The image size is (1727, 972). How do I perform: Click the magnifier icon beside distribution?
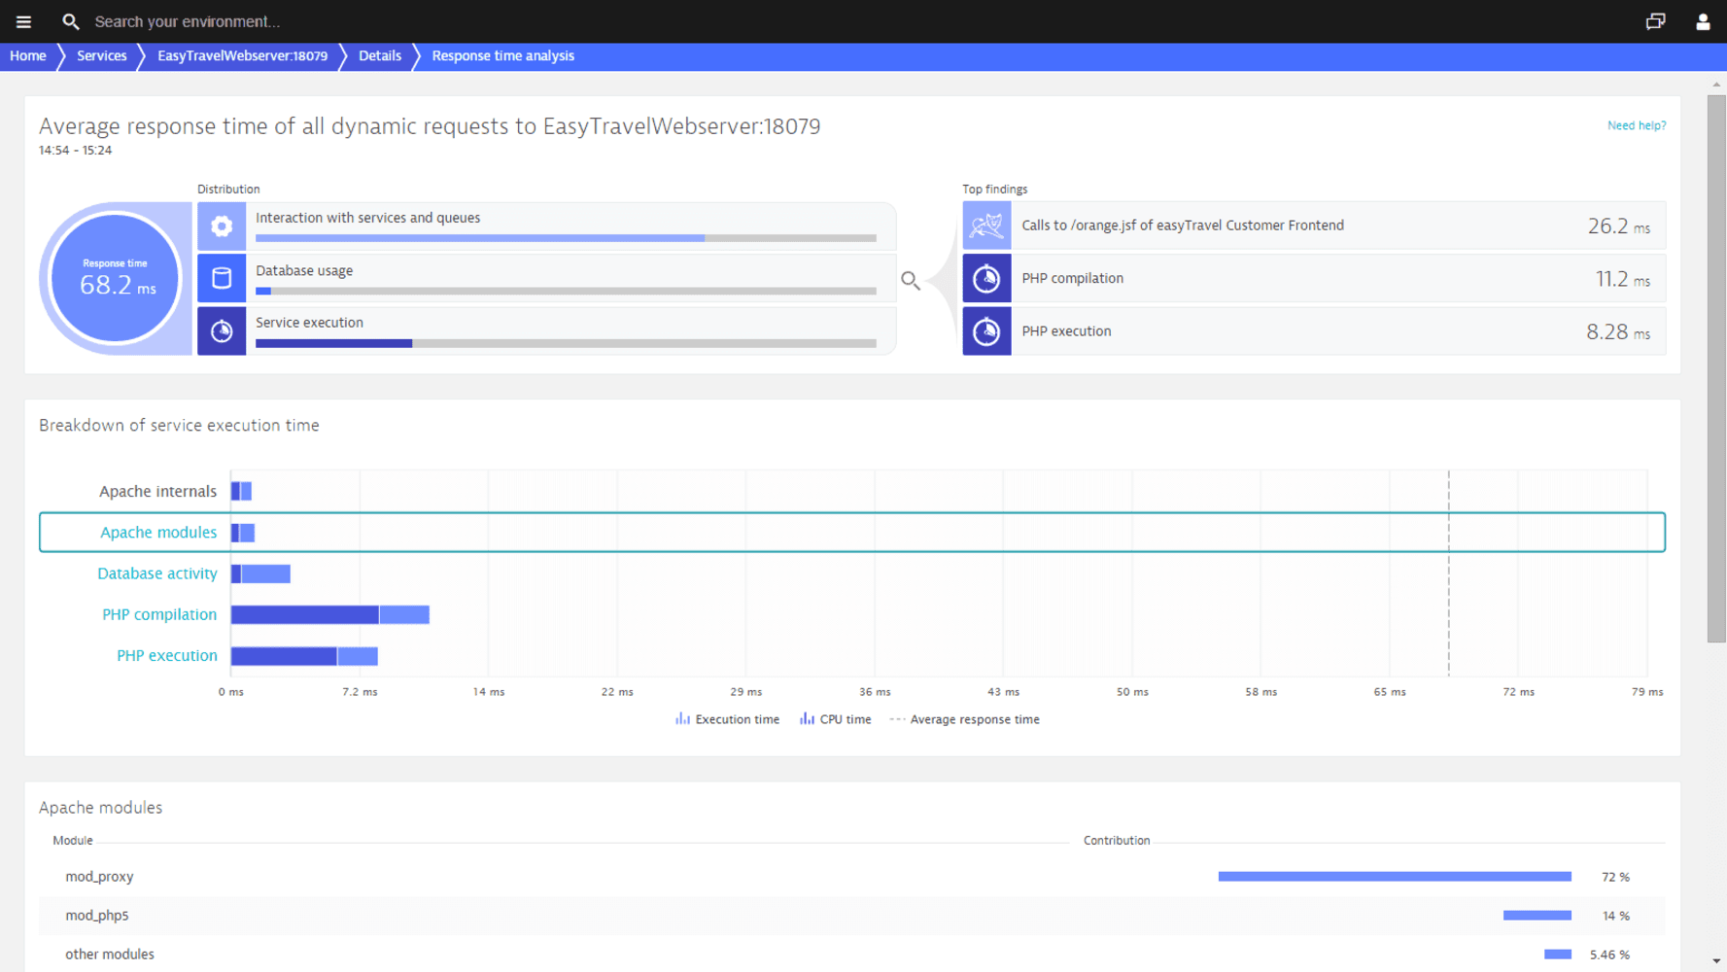point(910,281)
